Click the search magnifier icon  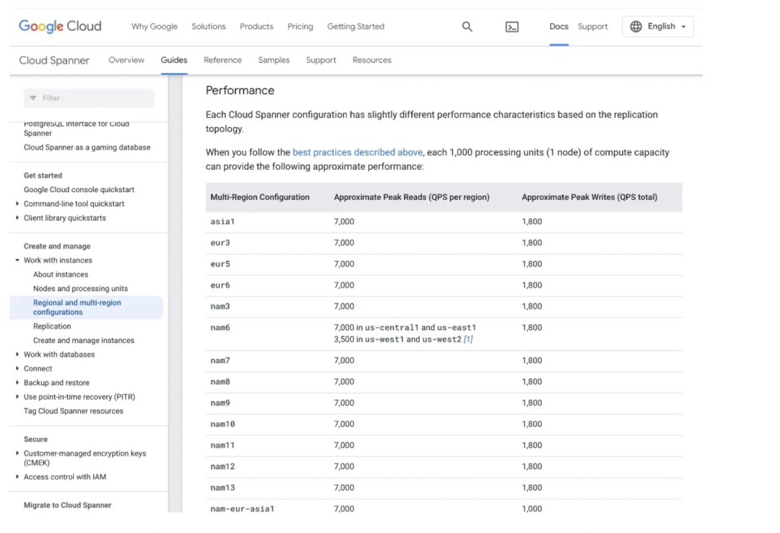[x=467, y=27]
